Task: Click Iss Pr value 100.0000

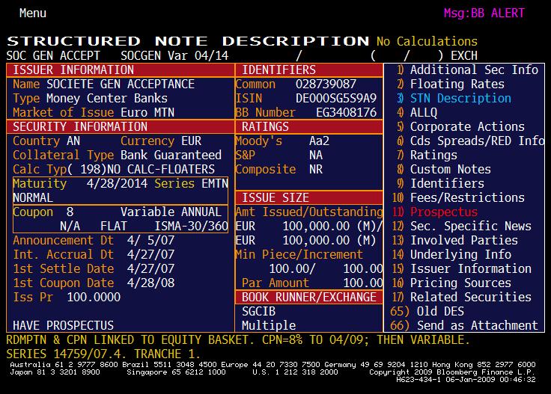Action: click(94, 297)
